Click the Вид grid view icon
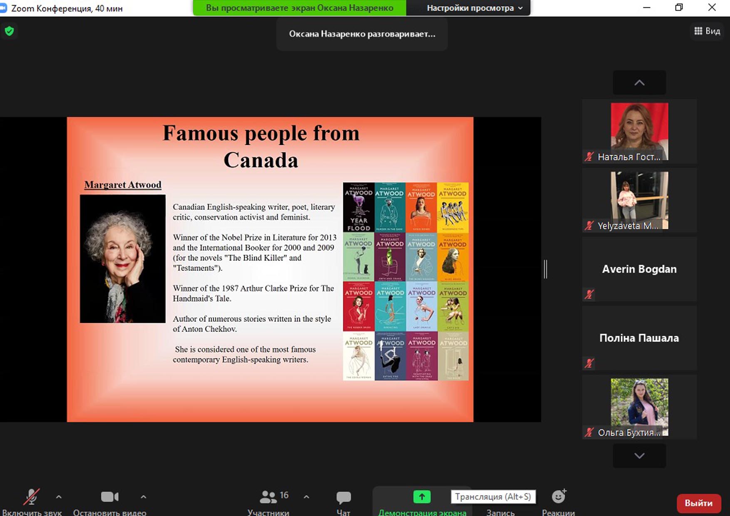730x516 pixels. point(698,31)
